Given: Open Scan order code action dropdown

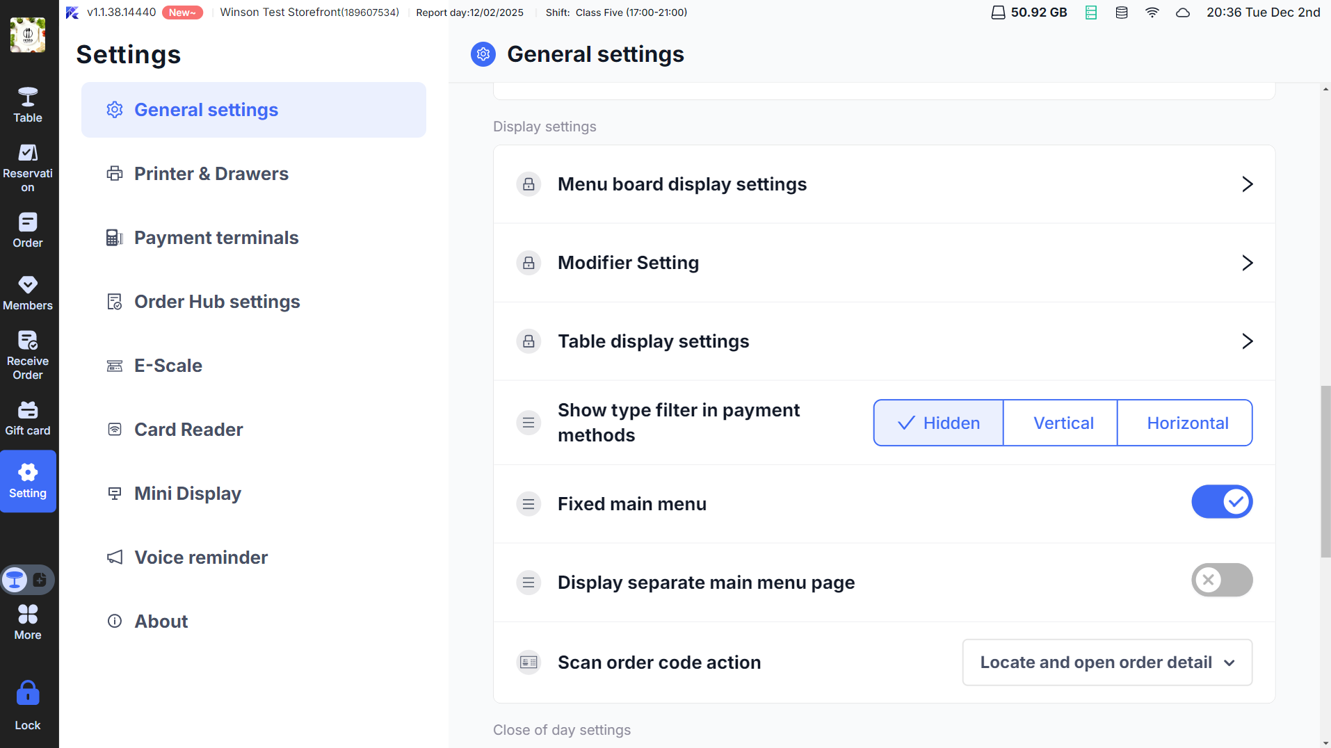Looking at the screenshot, I should tap(1106, 662).
